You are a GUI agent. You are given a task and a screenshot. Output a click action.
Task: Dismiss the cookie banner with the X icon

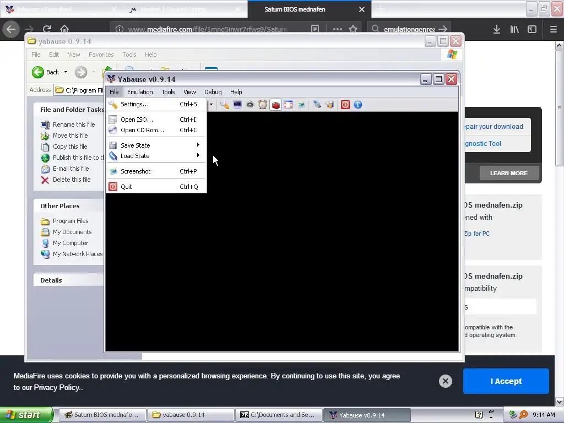point(445,381)
